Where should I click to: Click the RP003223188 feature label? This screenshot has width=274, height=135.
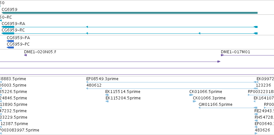261,92
